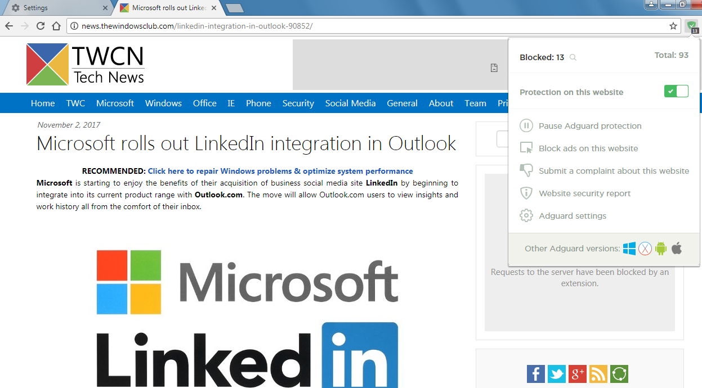Image resolution: width=702 pixels, height=388 pixels.
Task: Click the TWCN Tech News logo
Action: (x=85, y=65)
